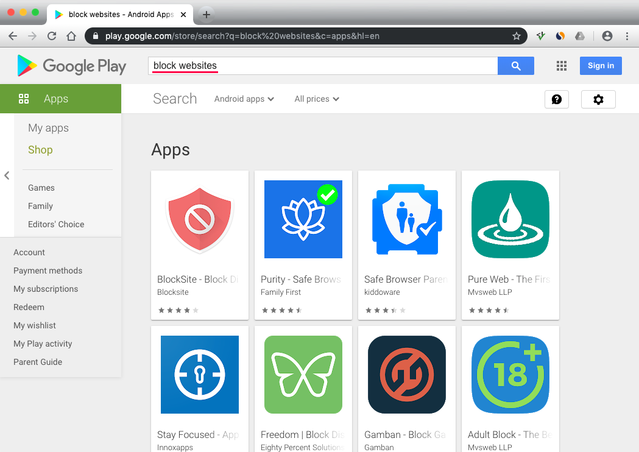Click the Google Play logo
Screen dimensions: 639x452
(x=72, y=66)
